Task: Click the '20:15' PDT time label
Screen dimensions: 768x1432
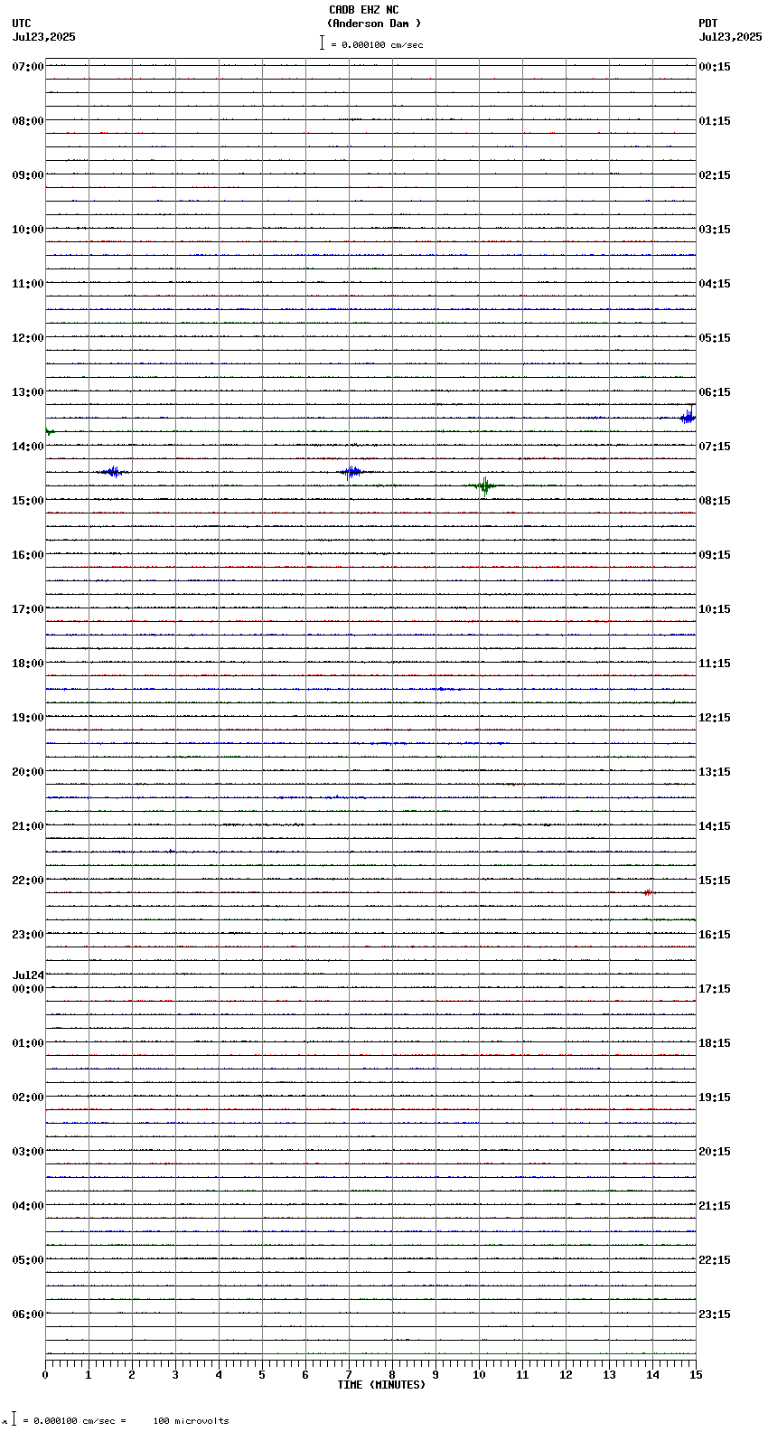Action: coord(715,1152)
